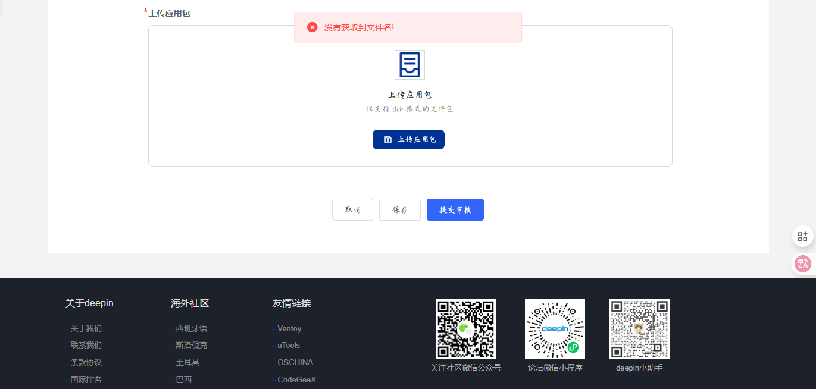Viewport: 816px width, 389px height.
Task: Click the 取消 cancel button
Action: [352, 210]
